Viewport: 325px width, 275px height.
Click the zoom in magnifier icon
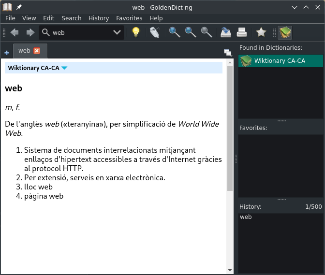(x=175, y=32)
